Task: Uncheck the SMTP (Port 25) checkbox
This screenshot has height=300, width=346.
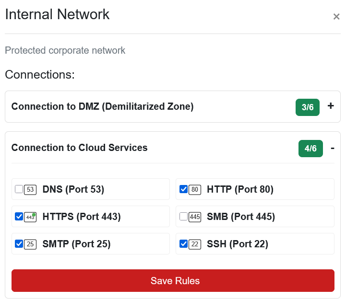Action: point(19,244)
